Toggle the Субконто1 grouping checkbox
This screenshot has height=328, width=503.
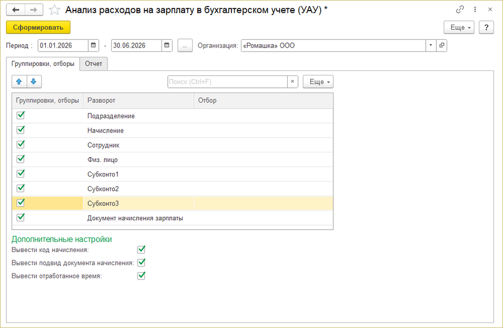pyautogui.click(x=21, y=173)
